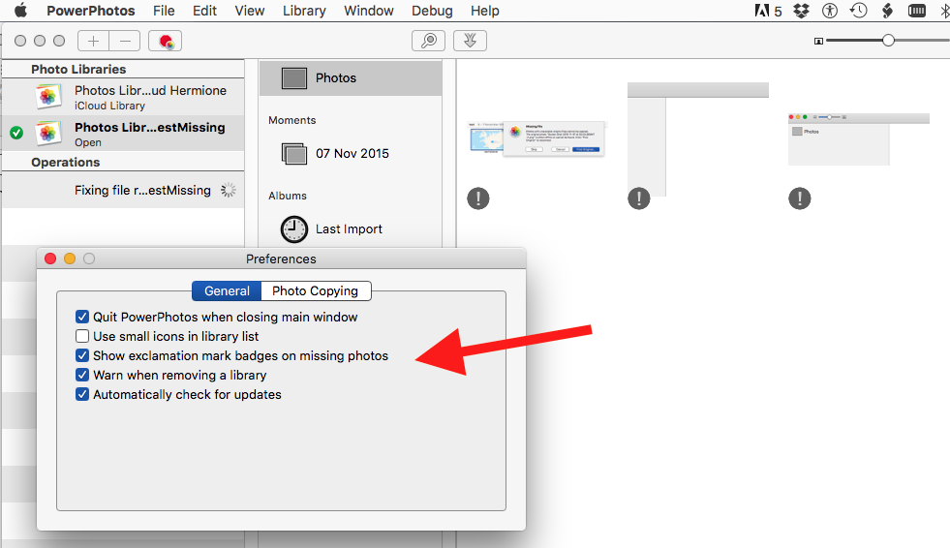Click the bird-shaped menu bar icon
The width and height of the screenshot is (950, 548).
887,11
